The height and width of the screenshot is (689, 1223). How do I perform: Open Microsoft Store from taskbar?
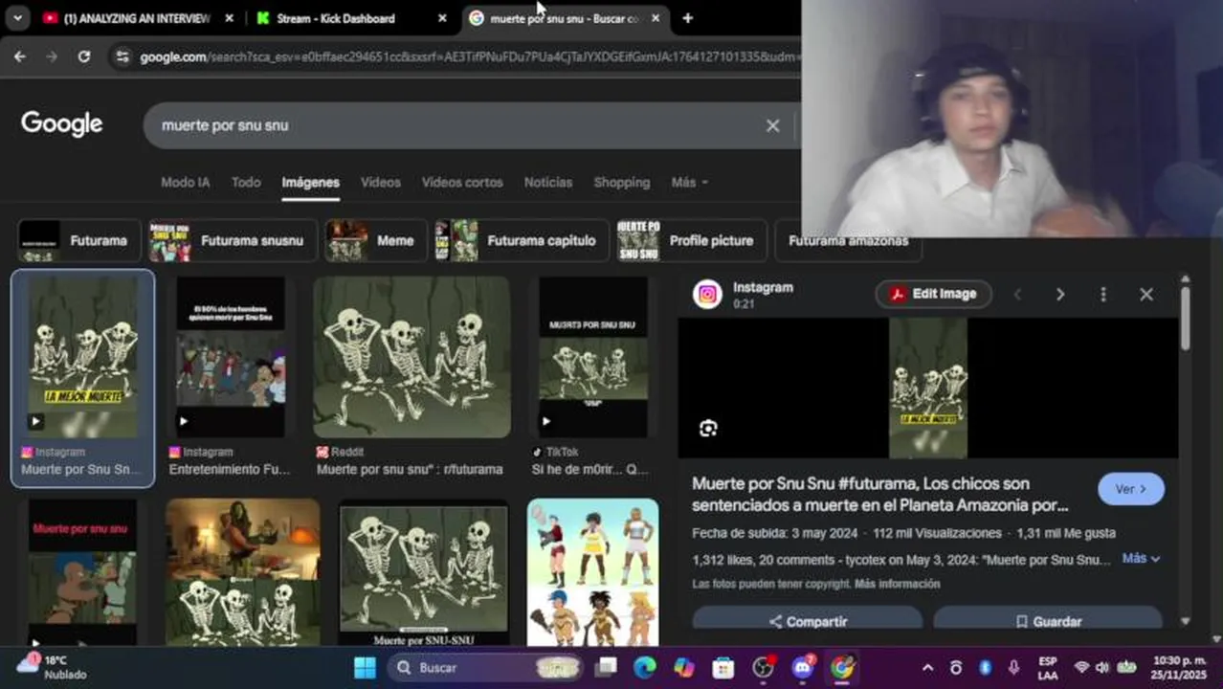(x=723, y=667)
